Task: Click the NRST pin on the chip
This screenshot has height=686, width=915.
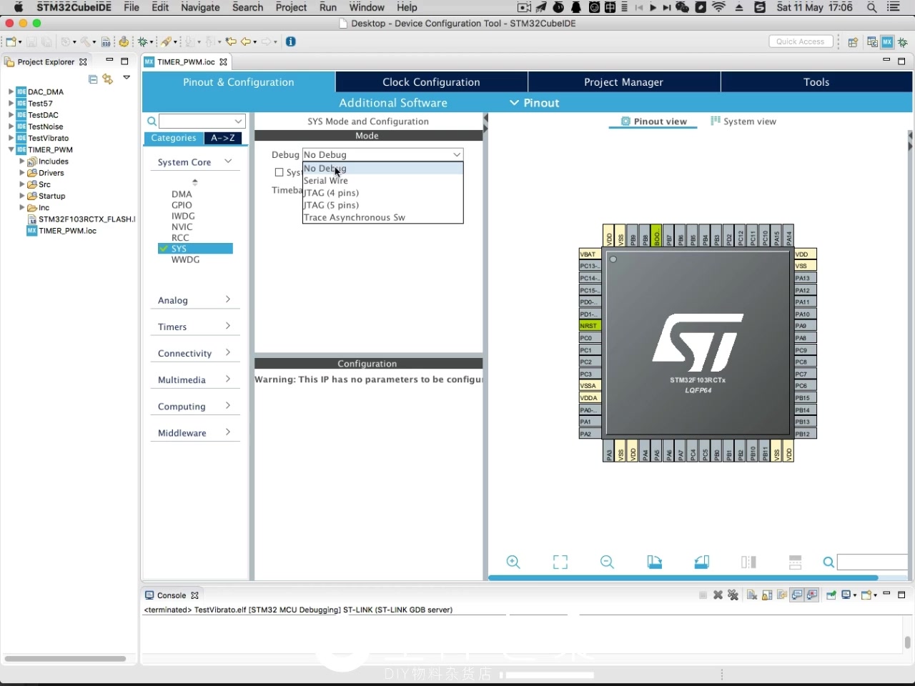Action: [x=590, y=326]
